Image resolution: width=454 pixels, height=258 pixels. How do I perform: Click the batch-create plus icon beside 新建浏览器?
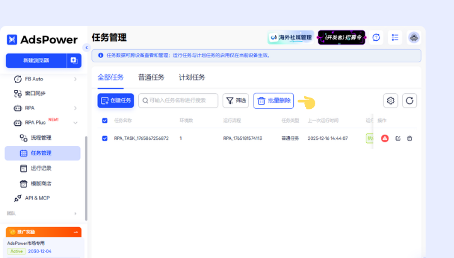pos(74,60)
